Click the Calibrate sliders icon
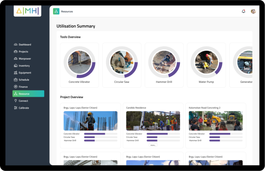This screenshot has width=265, height=171. coord(16,108)
